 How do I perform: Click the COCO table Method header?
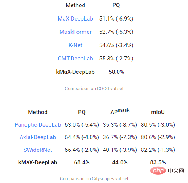tap(75, 5)
